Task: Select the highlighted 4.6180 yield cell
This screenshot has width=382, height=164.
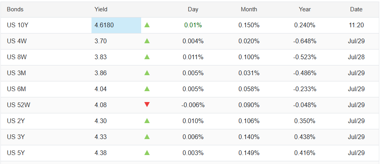Action: [116, 25]
